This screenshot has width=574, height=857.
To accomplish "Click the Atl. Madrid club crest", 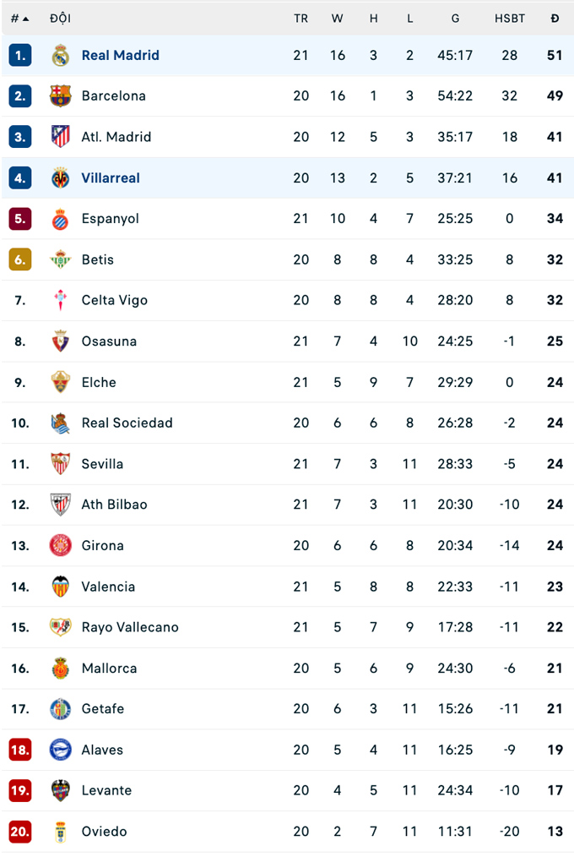I will point(60,137).
